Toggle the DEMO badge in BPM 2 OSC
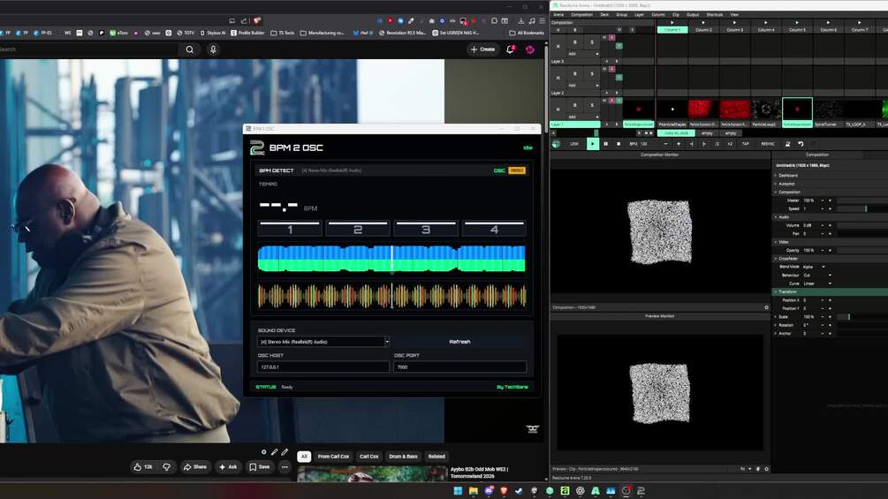Viewport: 888px width, 499px height. tap(517, 170)
